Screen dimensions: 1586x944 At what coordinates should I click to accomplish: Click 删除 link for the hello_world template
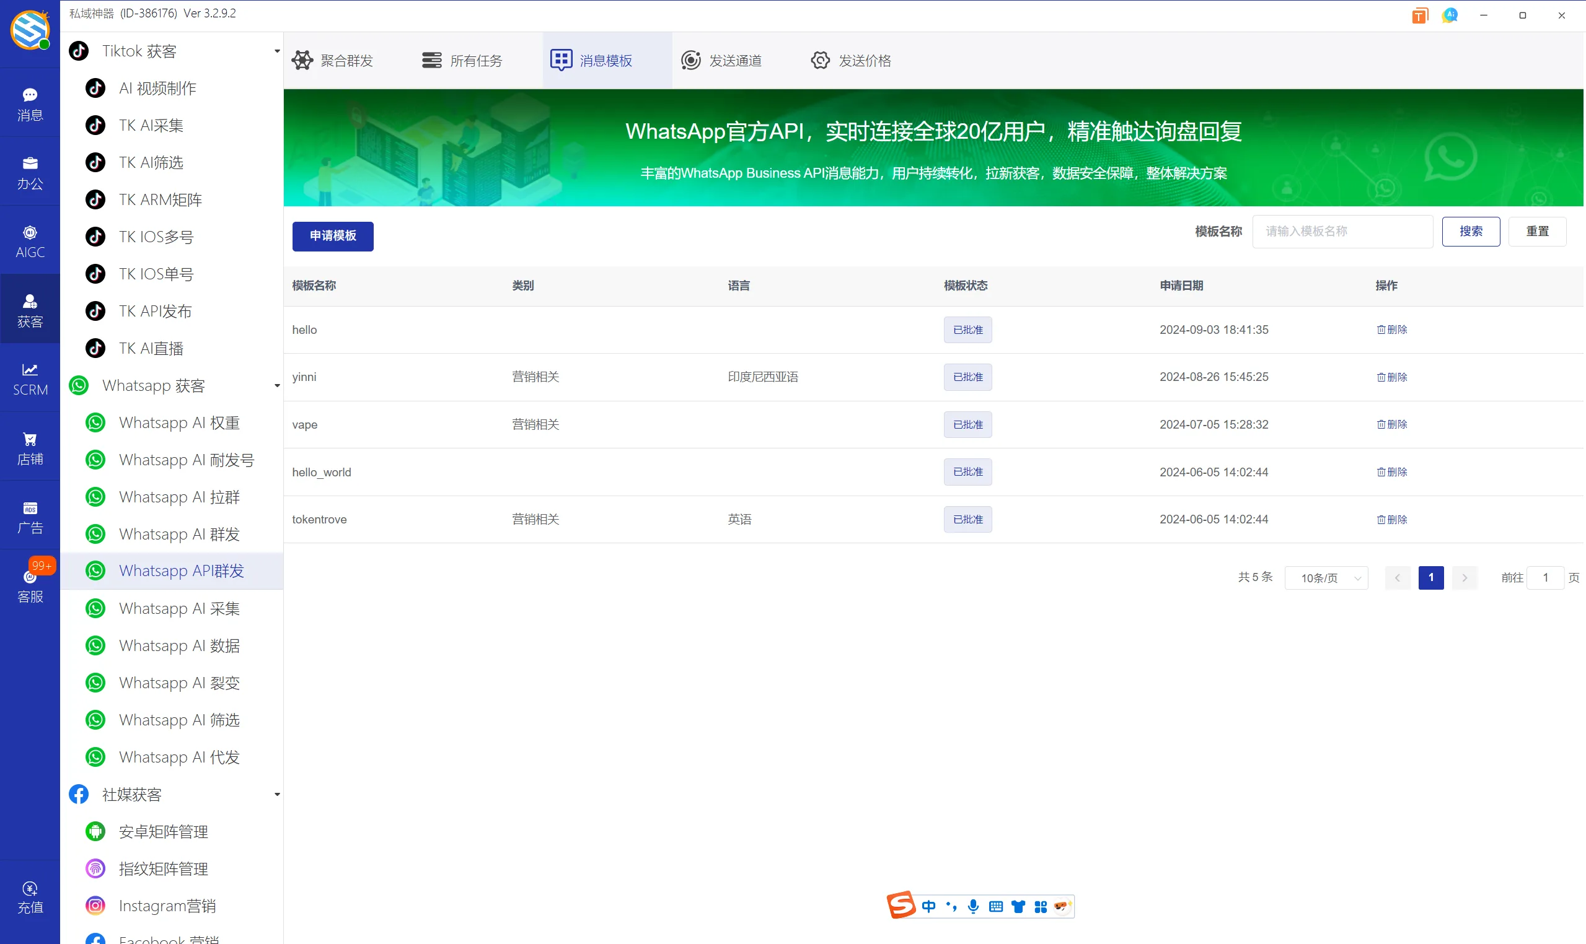(x=1391, y=472)
